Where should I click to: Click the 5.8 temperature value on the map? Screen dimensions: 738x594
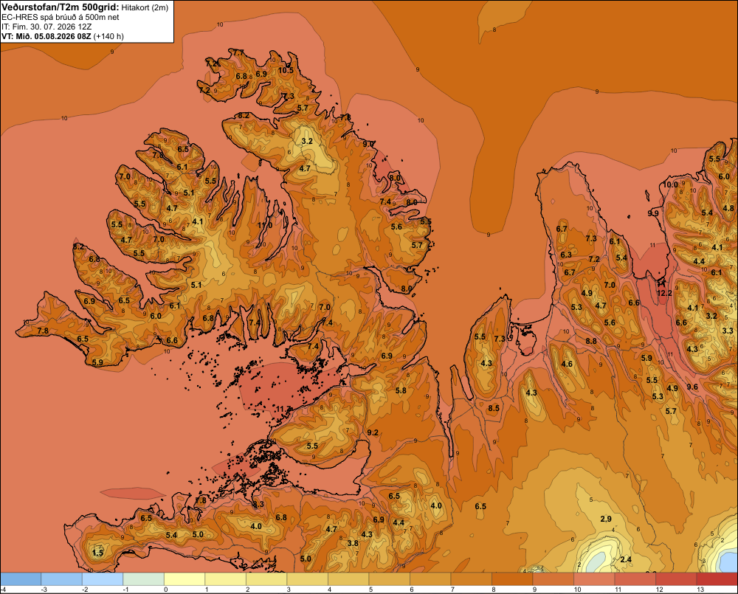pyautogui.click(x=401, y=390)
